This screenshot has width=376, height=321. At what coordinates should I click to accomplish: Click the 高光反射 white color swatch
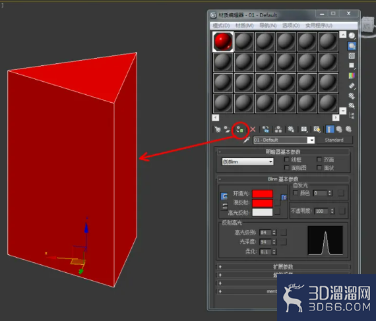(x=263, y=212)
